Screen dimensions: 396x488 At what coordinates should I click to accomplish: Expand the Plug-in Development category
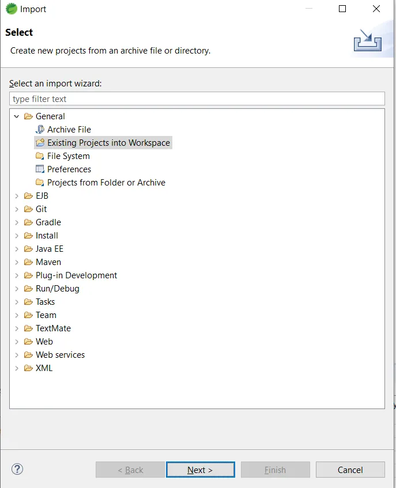17,275
